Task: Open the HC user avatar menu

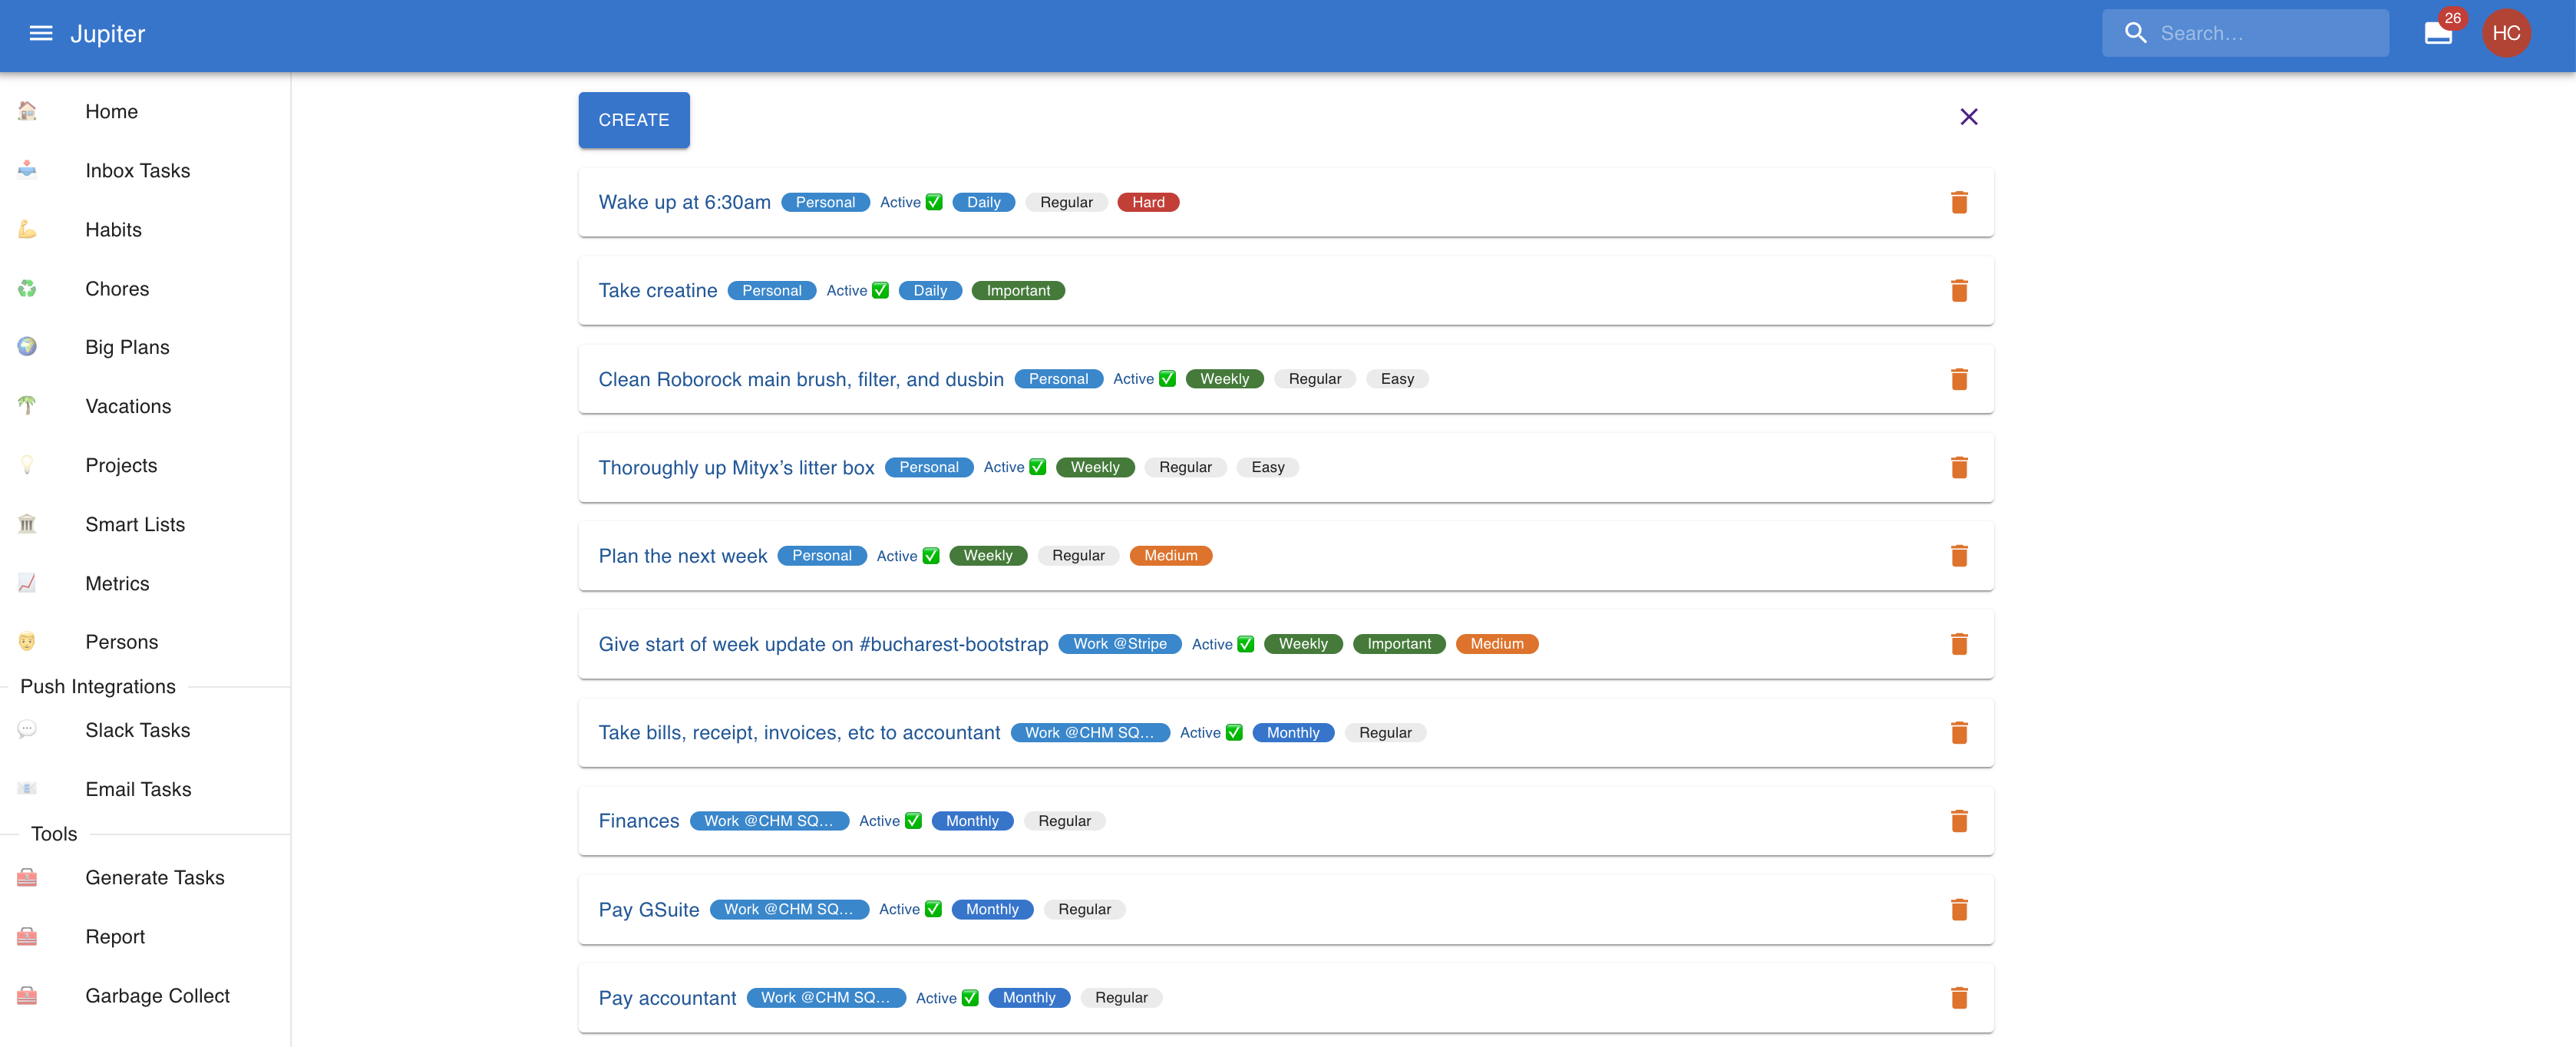Action: click(x=2505, y=34)
